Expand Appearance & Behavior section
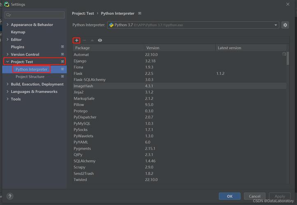 (7, 25)
